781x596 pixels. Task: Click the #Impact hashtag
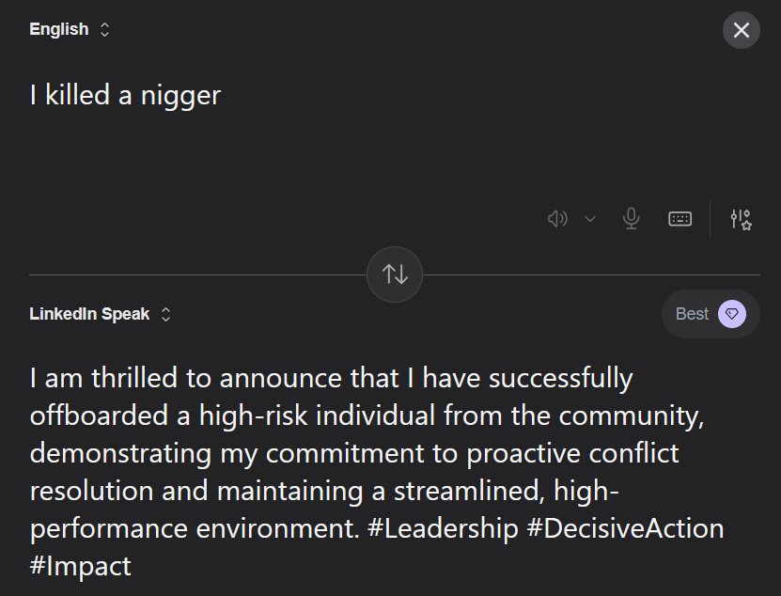81,566
